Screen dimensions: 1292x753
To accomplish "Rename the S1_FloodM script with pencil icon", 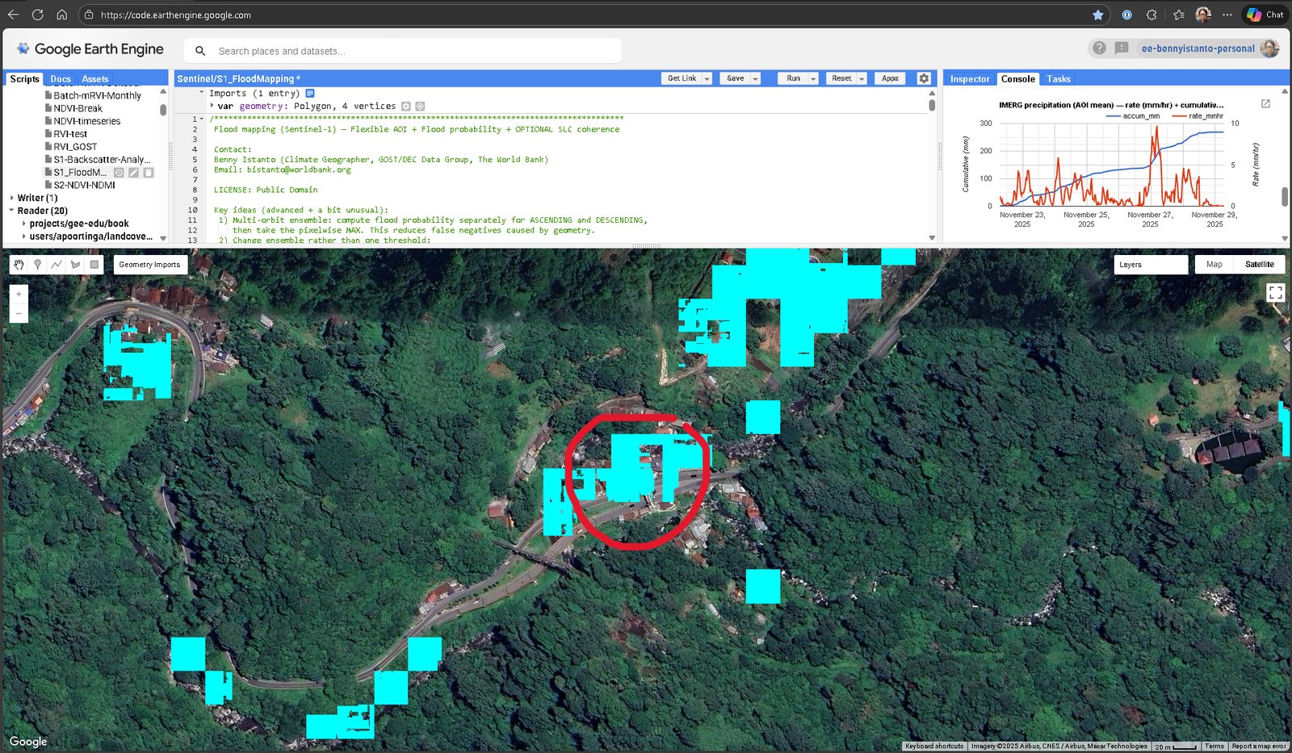I will tap(133, 173).
